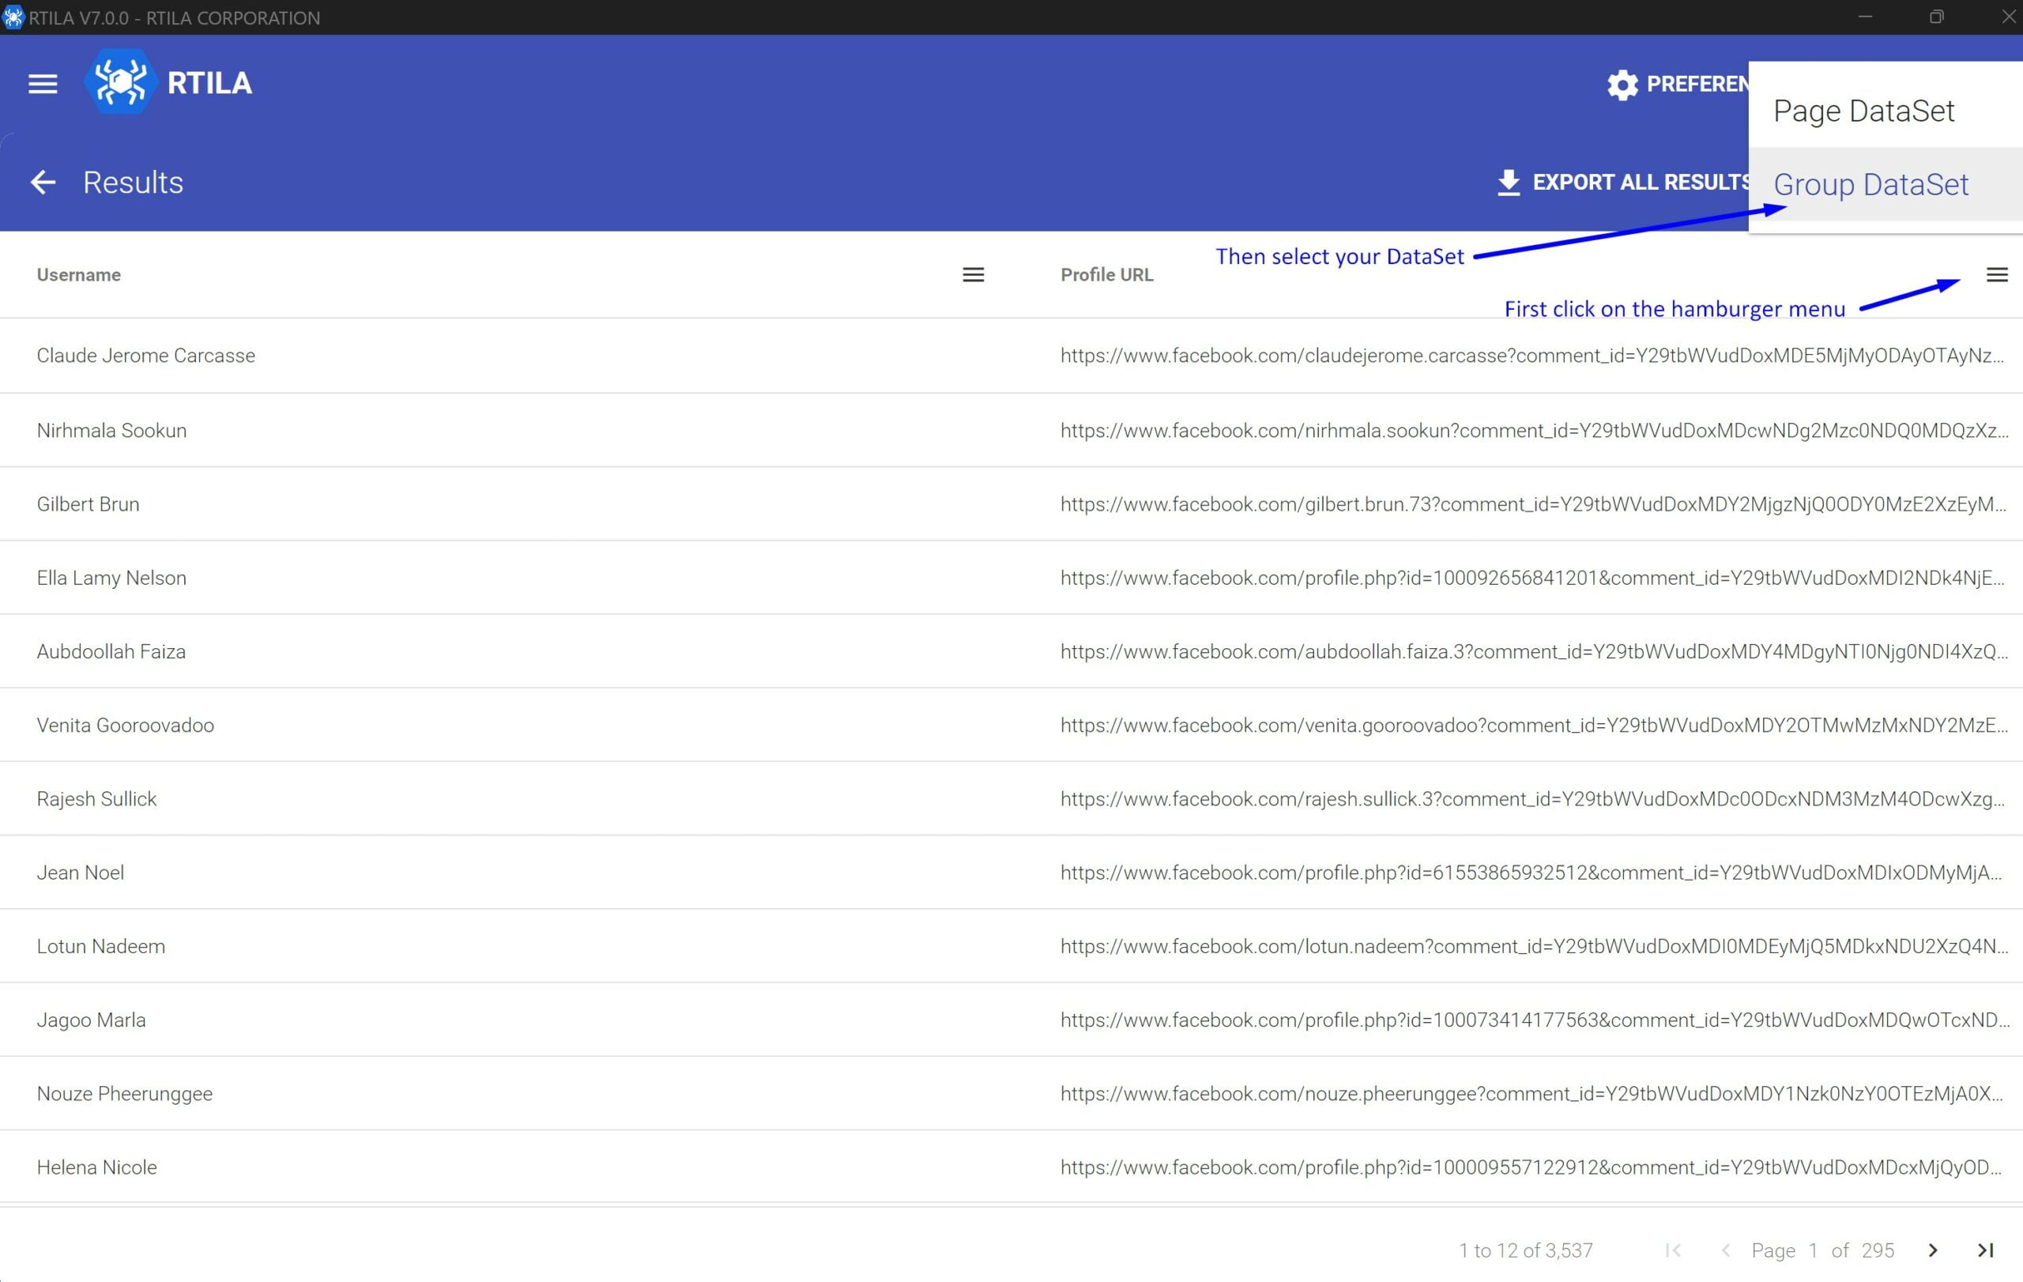Click the '1 to 12 of 3,537' row count
Screen dimensions: 2023x1282
pyautogui.click(x=1526, y=1250)
